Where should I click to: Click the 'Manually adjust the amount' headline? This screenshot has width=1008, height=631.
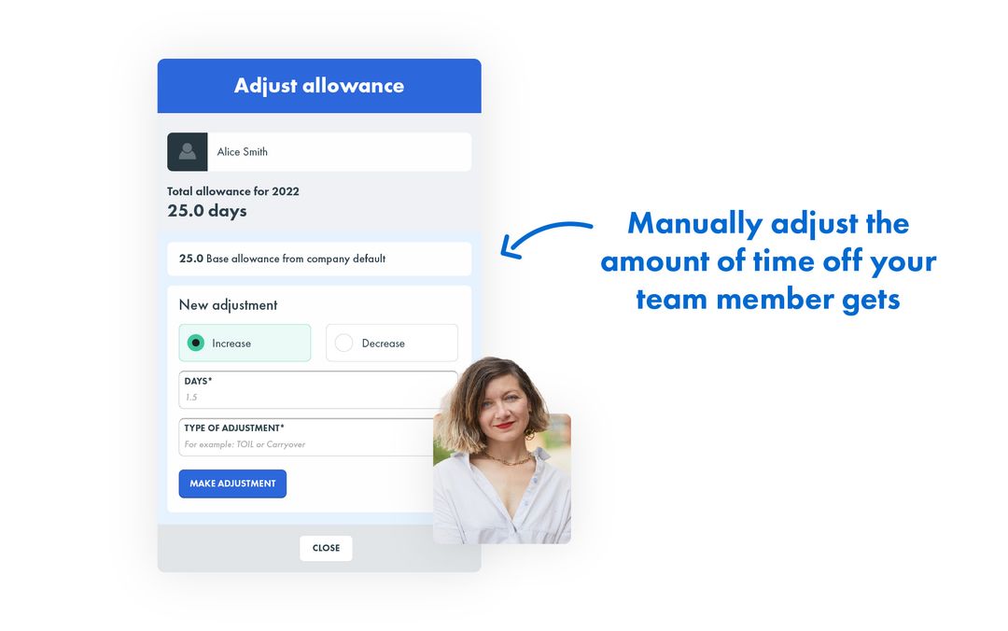click(767, 261)
